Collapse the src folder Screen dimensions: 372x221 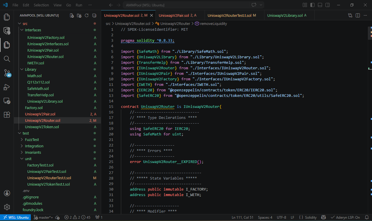click(x=57, y=24)
